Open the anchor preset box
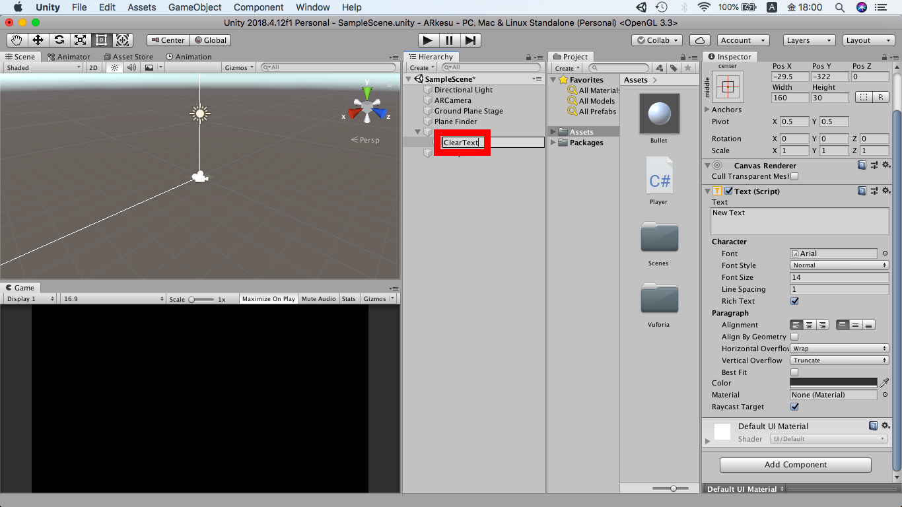This screenshot has width=902, height=507. (x=728, y=86)
